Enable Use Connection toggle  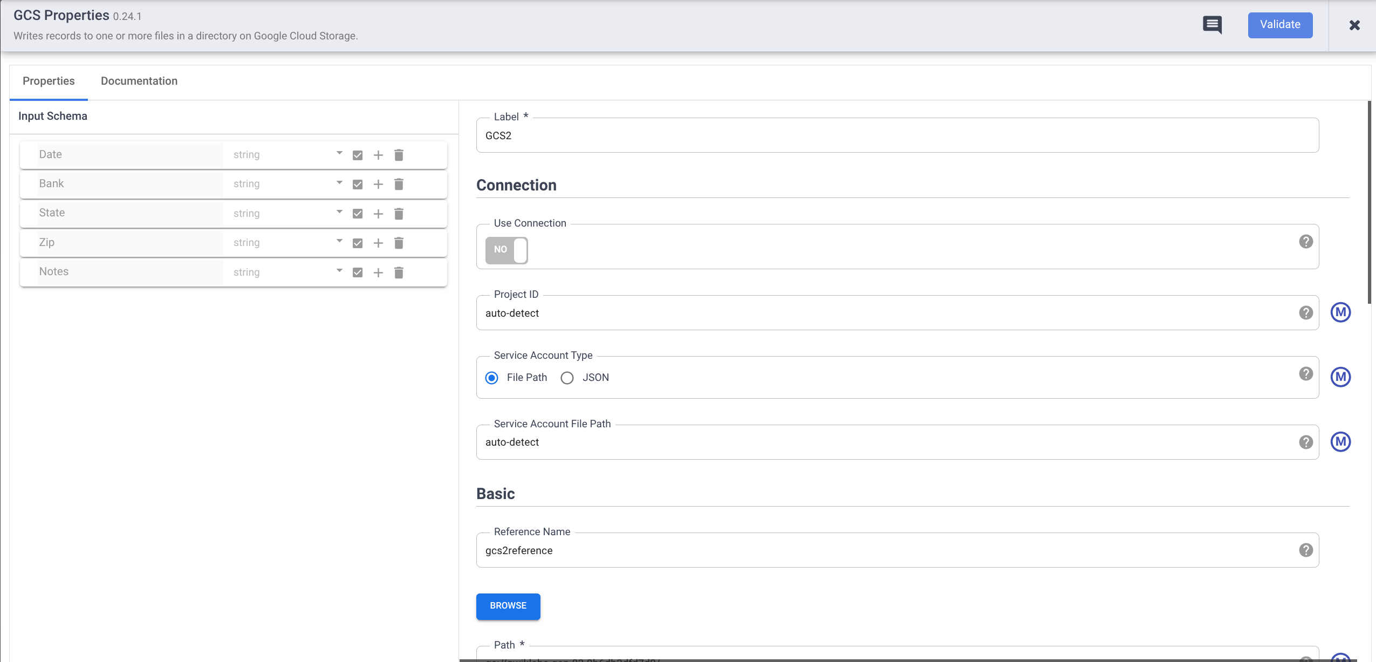pos(505,250)
